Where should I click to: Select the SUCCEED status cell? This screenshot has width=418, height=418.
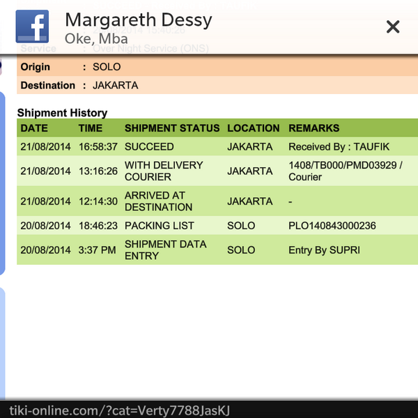point(149,146)
